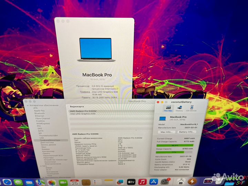Collapse the Сеть section in sidebar
Screen dimensions: 248x186
[x=41, y=166]
